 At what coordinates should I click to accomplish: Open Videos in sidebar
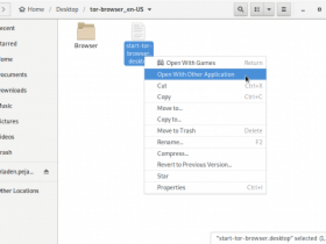coord(29,137)
